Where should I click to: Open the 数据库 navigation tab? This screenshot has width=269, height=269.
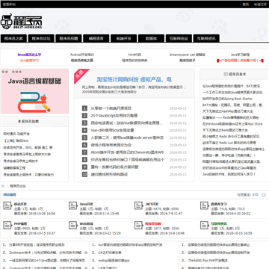(x=151, y=39)
